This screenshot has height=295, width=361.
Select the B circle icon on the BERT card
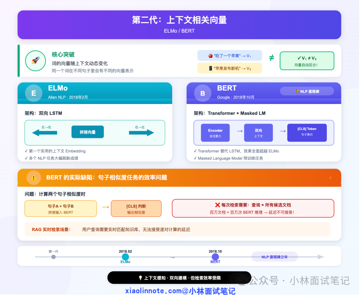pos(203,93)
